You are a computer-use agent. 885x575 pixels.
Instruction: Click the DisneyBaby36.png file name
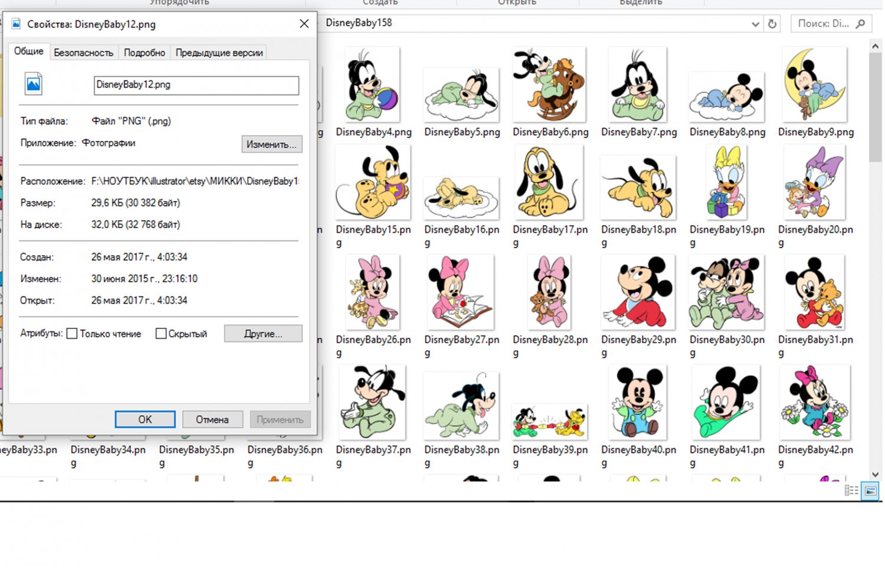tap(285, 456)
